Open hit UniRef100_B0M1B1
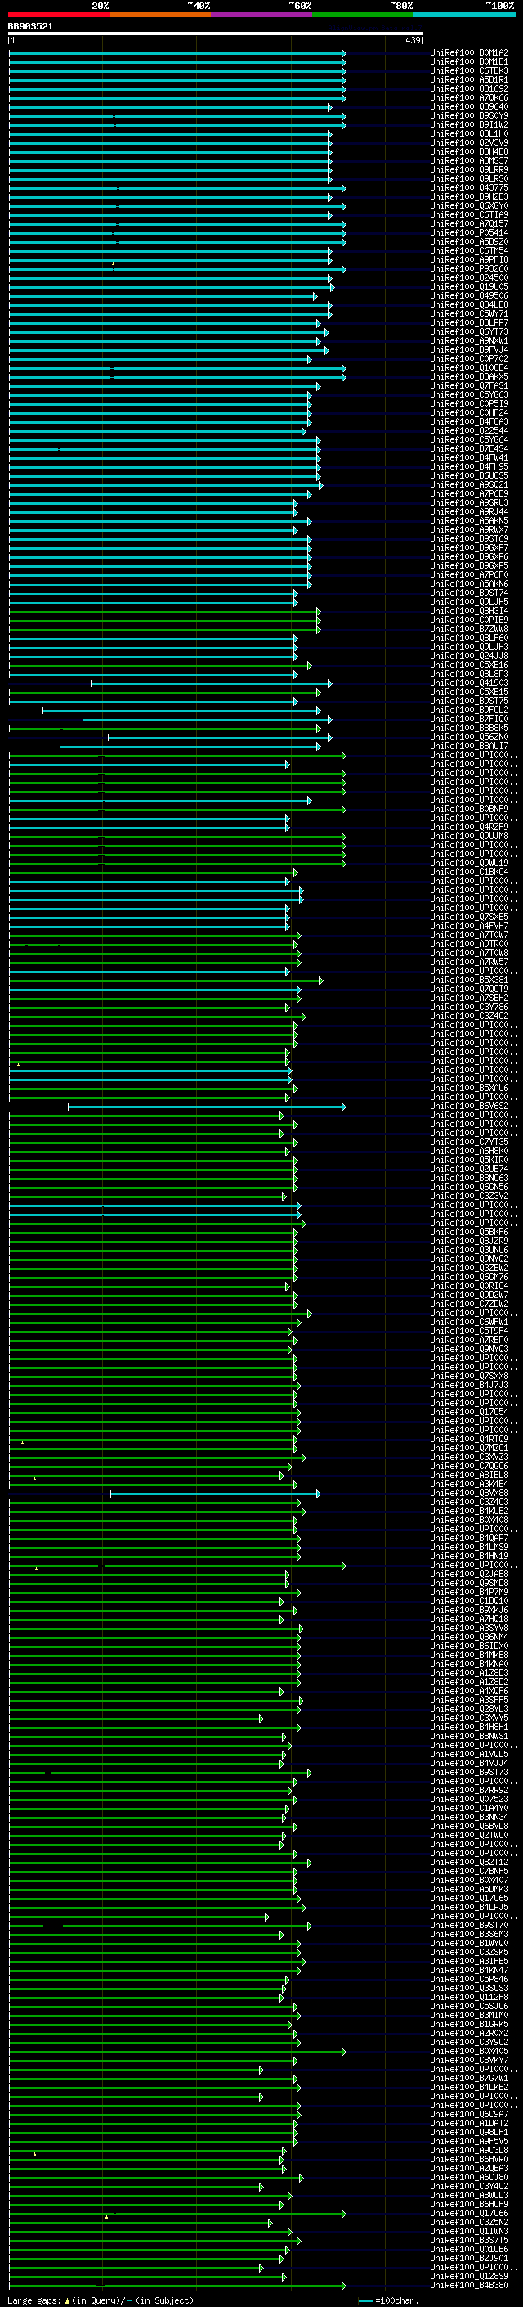 pyautogui.click(x=469, y=62)
